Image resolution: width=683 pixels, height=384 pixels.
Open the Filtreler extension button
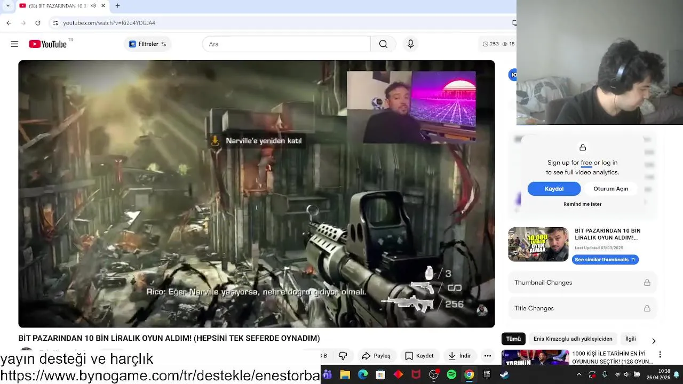tap(148, 44)
